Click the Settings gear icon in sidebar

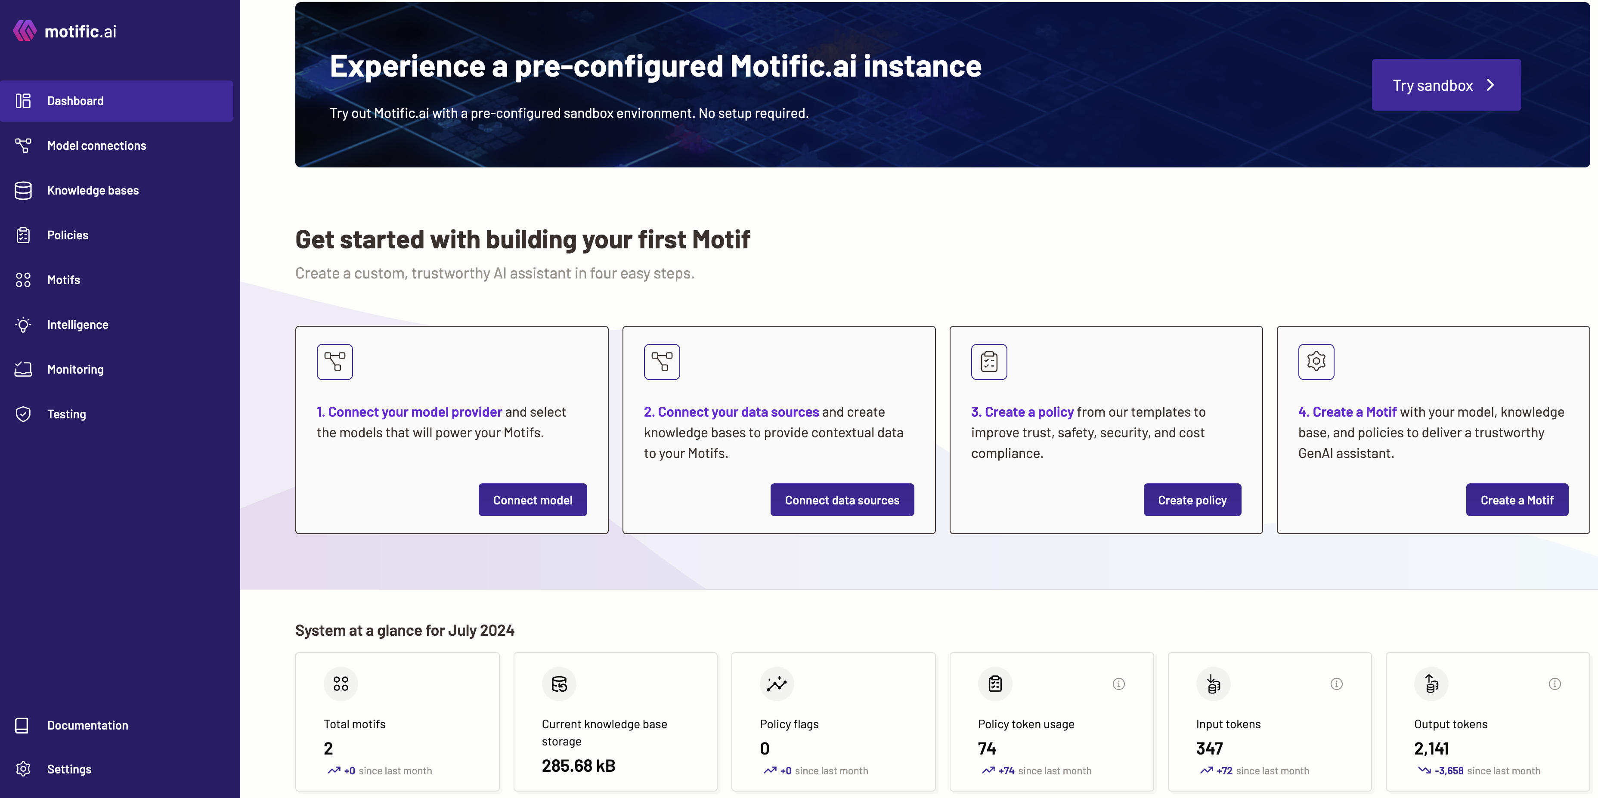coord(23,769)
